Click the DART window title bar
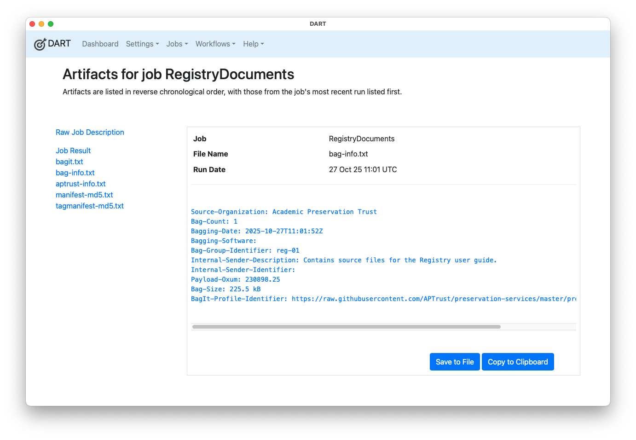Image resolution: width=636 pixels, height=440 pixels. click(318, 23)
